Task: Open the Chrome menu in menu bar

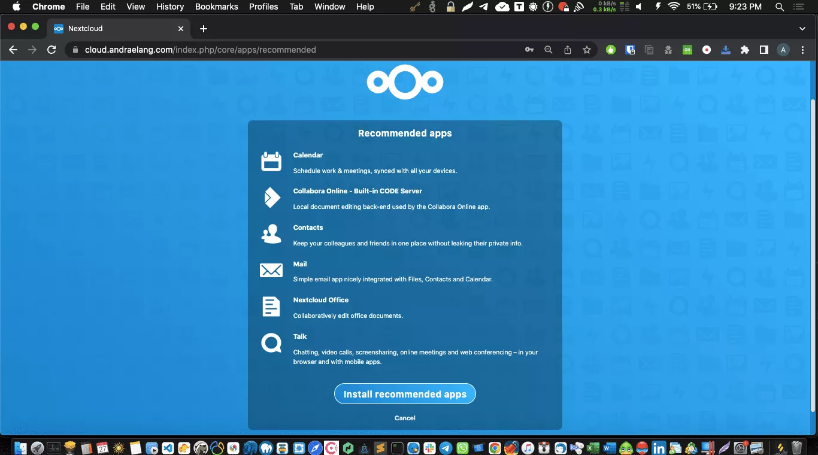Action: [x=49, y=7]
